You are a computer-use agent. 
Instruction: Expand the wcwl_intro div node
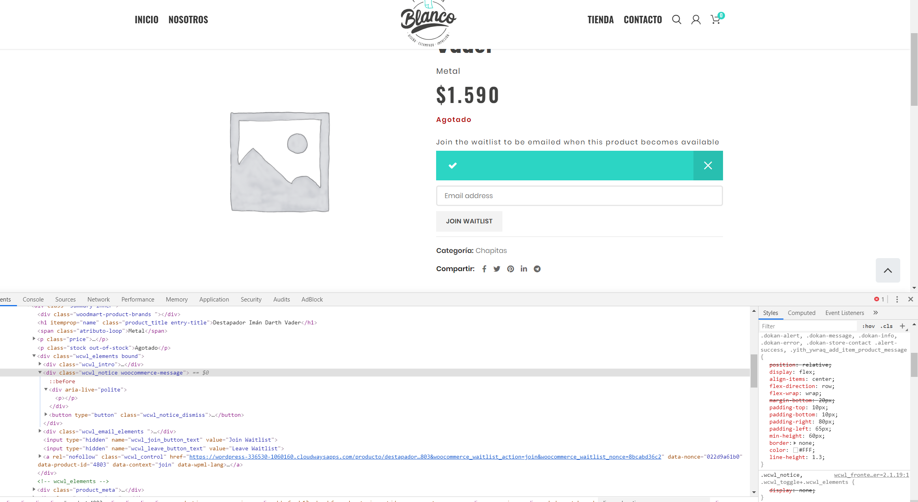(40, 364)
